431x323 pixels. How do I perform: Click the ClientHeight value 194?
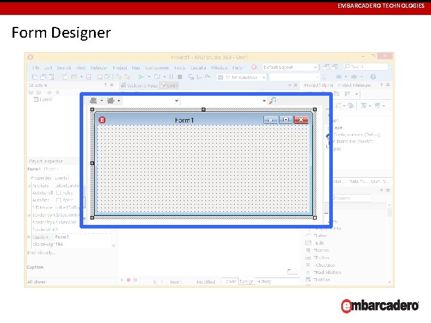pos(59,244)
